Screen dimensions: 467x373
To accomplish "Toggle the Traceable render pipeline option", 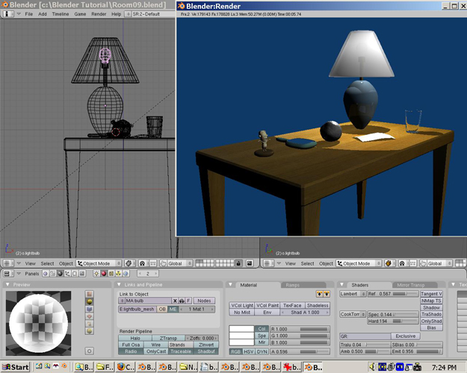I will (181, 351).
